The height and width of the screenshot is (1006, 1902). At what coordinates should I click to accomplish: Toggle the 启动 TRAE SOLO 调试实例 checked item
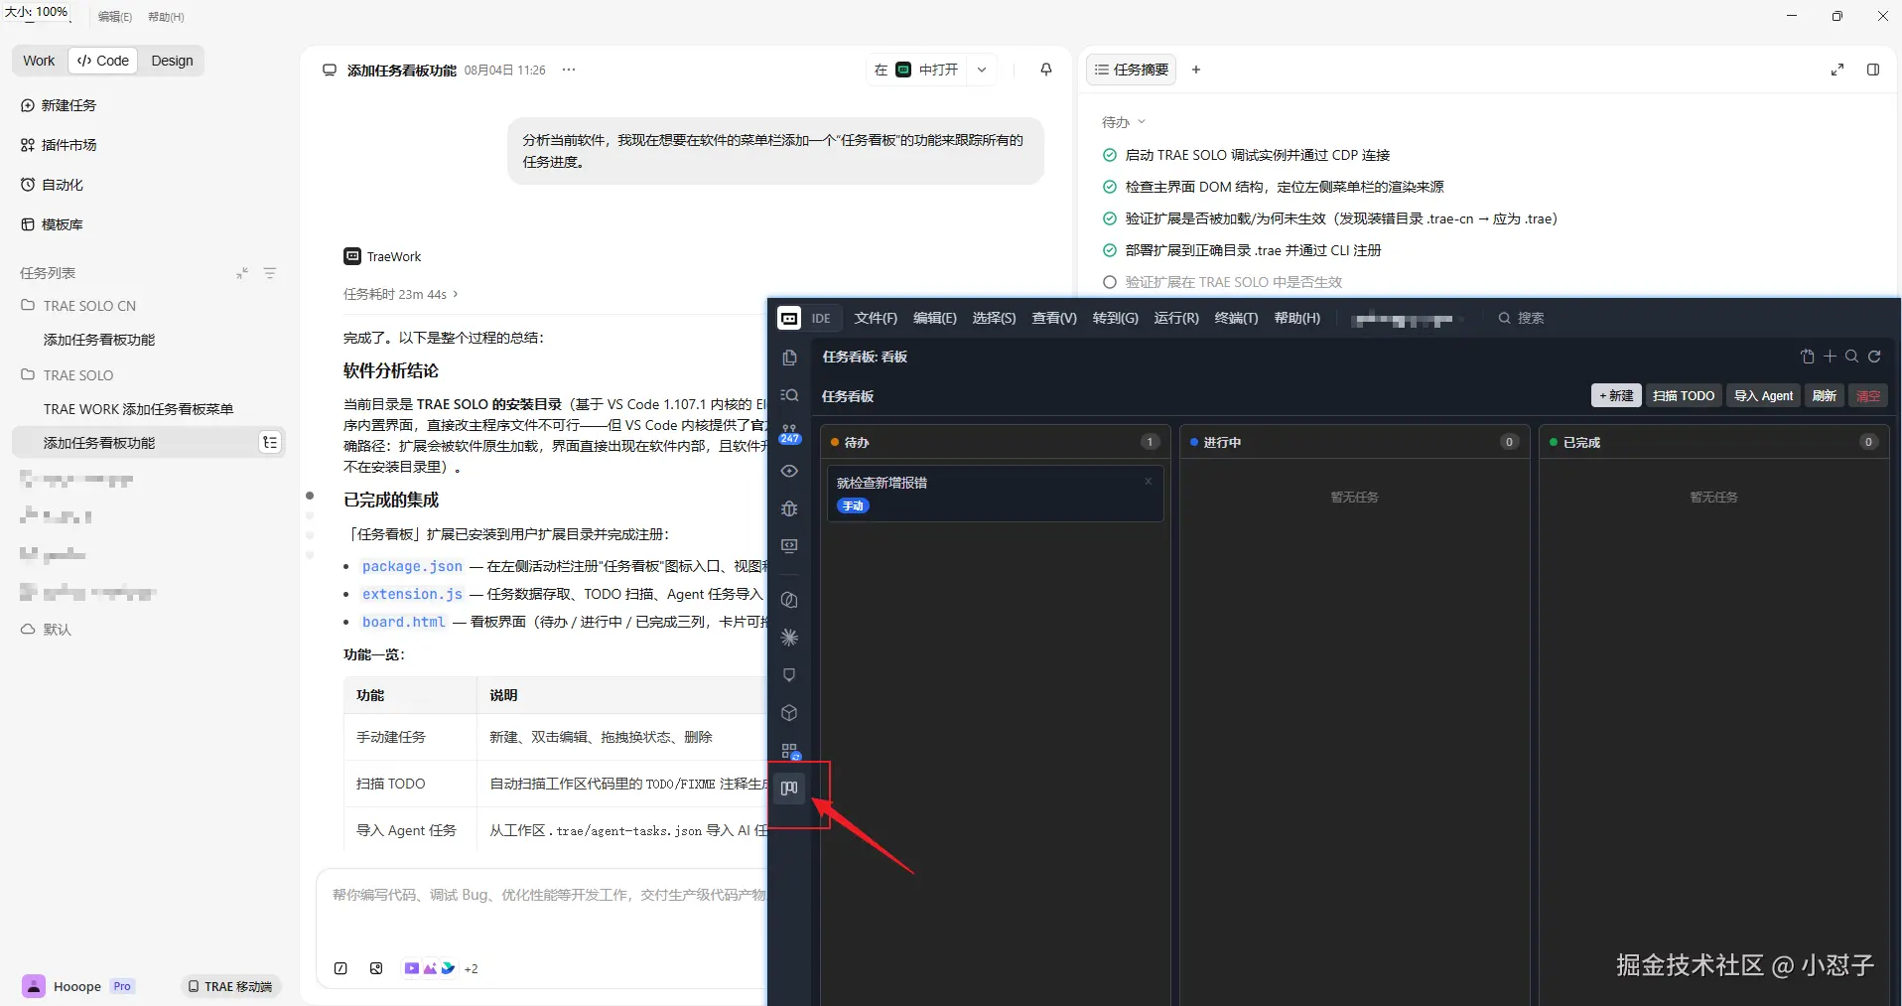[1110, 155]
